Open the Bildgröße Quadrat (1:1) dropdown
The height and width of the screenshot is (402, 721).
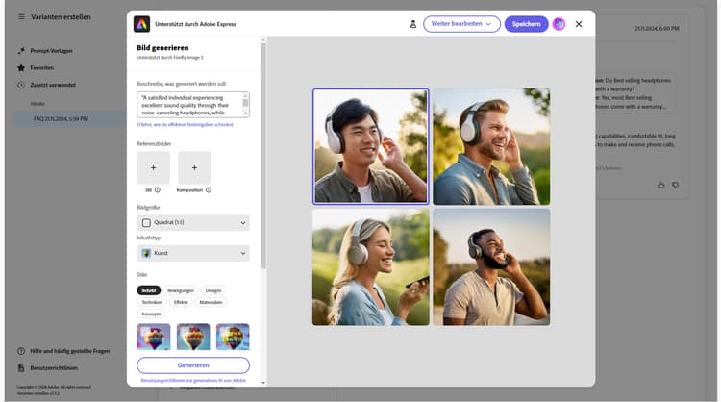point(193,223)
